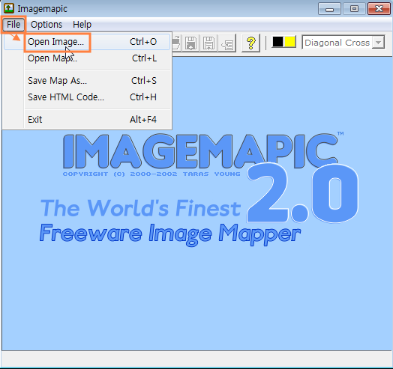
Task: Click the yellow question mark help icon
Action: coord(250,43)
